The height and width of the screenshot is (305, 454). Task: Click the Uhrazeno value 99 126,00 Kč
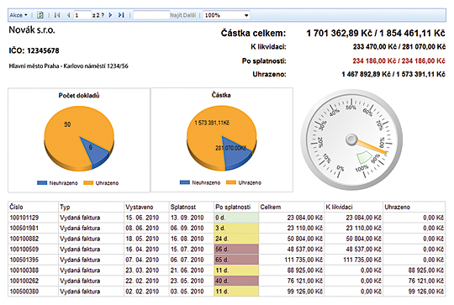426,292
